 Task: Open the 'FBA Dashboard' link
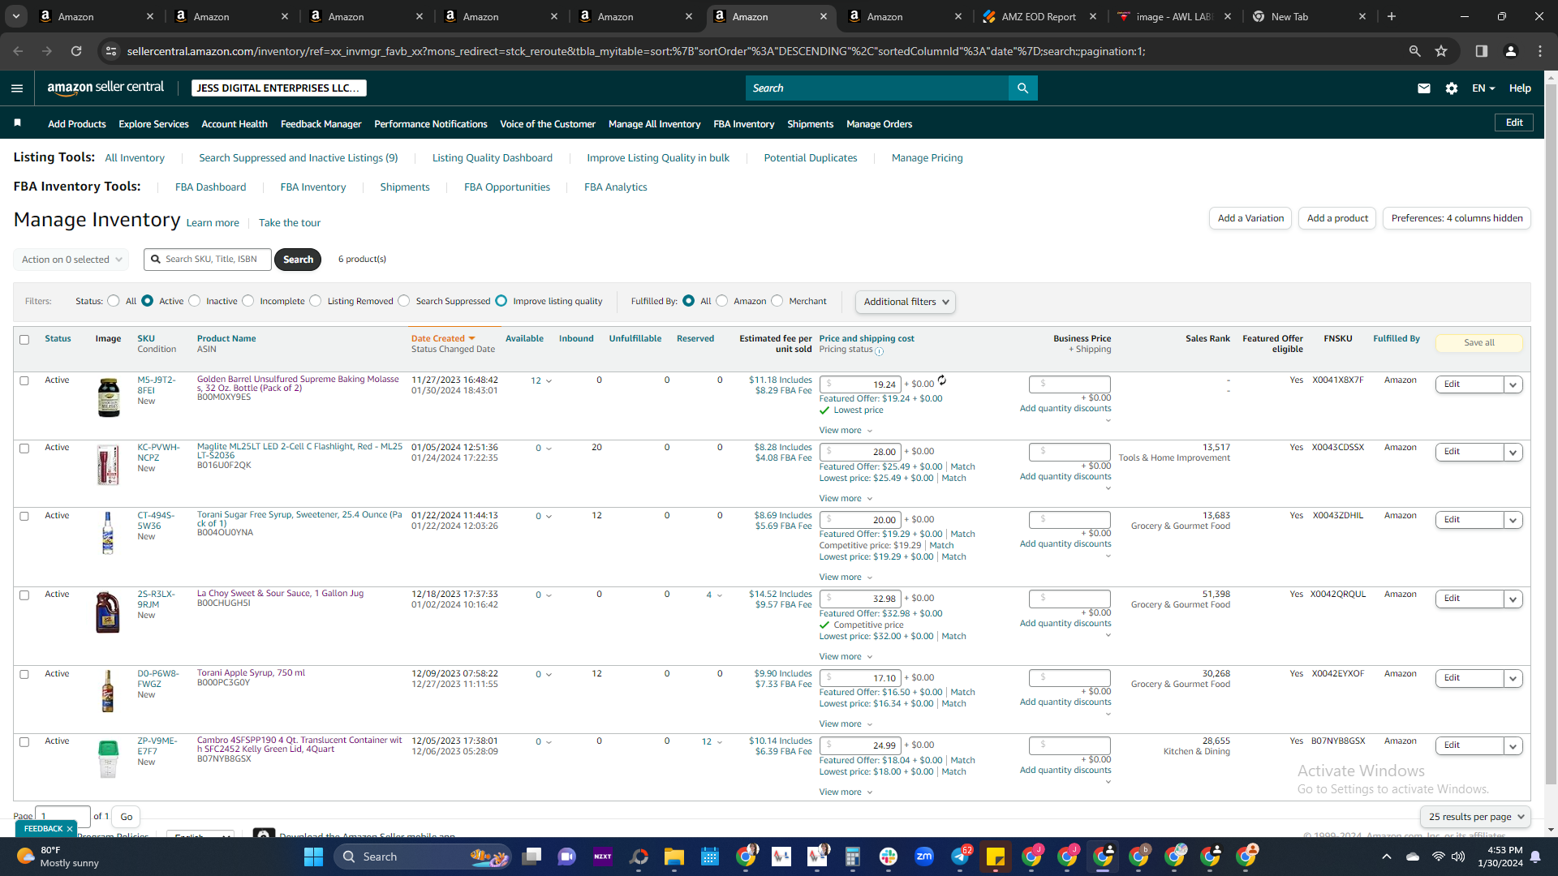click(x=210, y=187)
